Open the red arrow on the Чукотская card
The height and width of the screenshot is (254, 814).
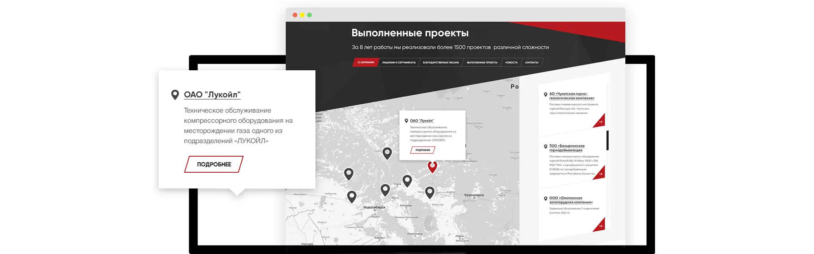pyautogui.click(x=600, y=122)
